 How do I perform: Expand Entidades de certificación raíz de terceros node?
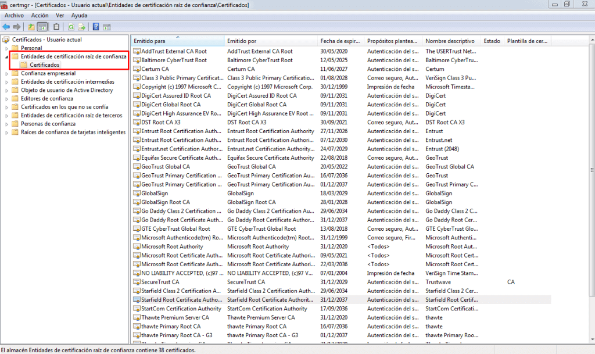(x=6, y=115)
